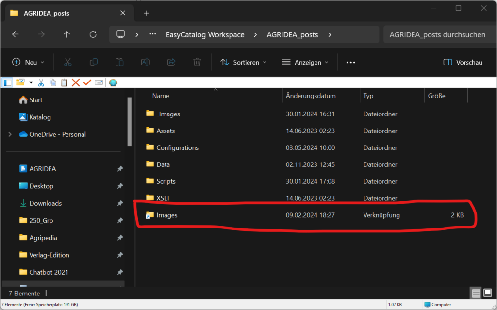Screen dimensions: 497x310
Task: Click the forward navigation arrow
Action: [x=41, y=34]
